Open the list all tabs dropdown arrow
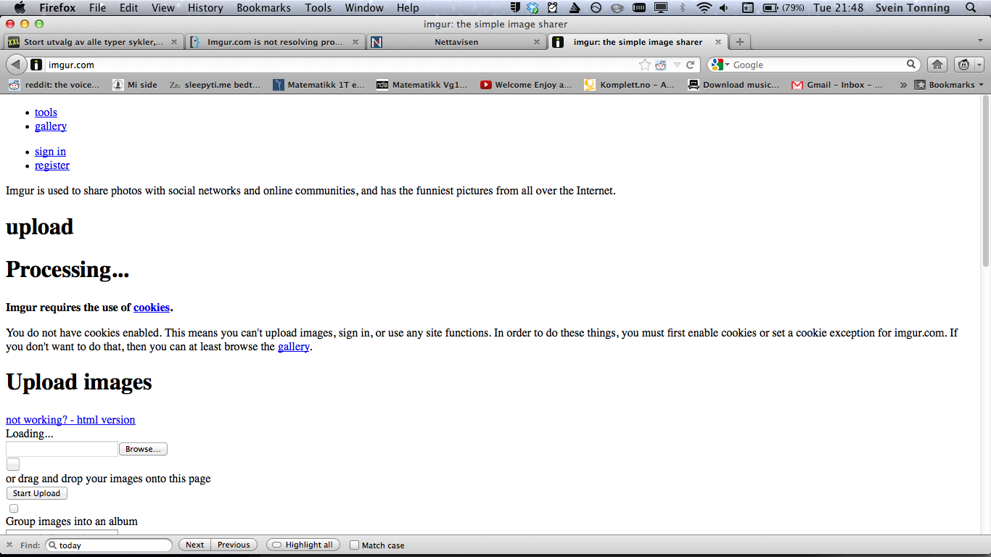Viewport: 991px width, 557px height. click(x=979, y=42)
